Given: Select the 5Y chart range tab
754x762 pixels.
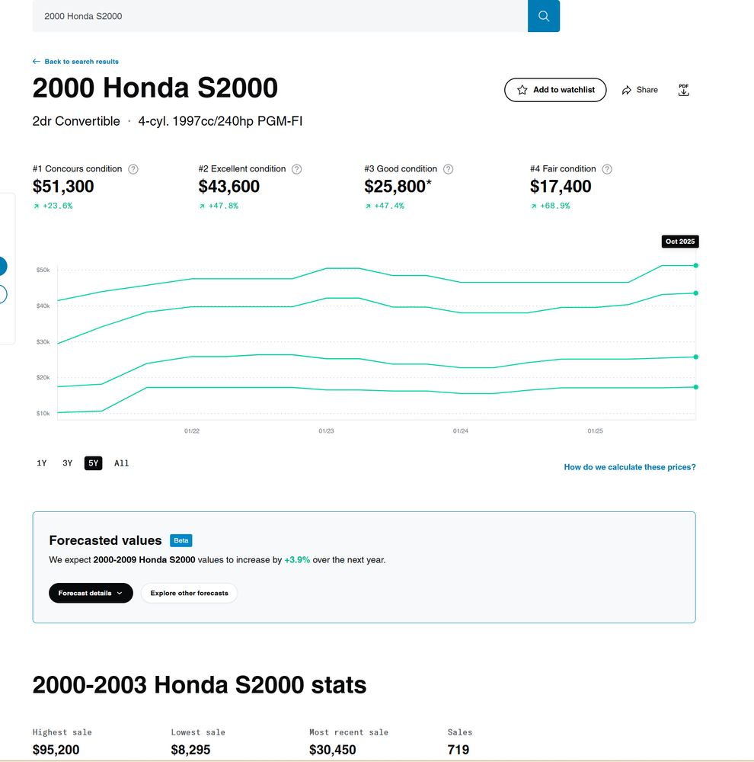Looking at the screenshot, I should click(x=93, y=463).
